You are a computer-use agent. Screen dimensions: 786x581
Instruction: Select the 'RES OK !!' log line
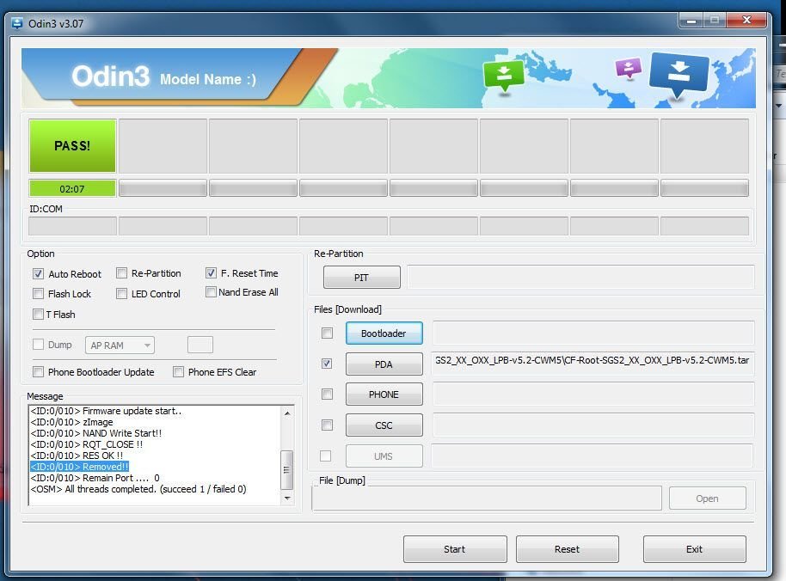pos(77,456)
